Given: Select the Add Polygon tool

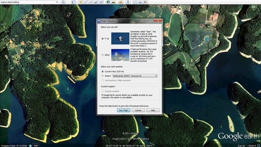Looking at the screenshot, I should tap(86, 2).
